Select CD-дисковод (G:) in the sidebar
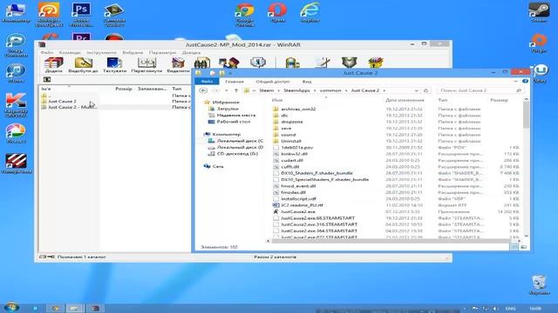The width and height of the screenshot is (558, 313). 237,153
